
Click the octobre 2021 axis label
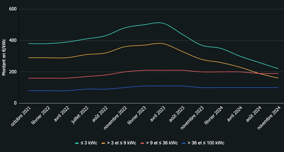click(x=21, y=116)
